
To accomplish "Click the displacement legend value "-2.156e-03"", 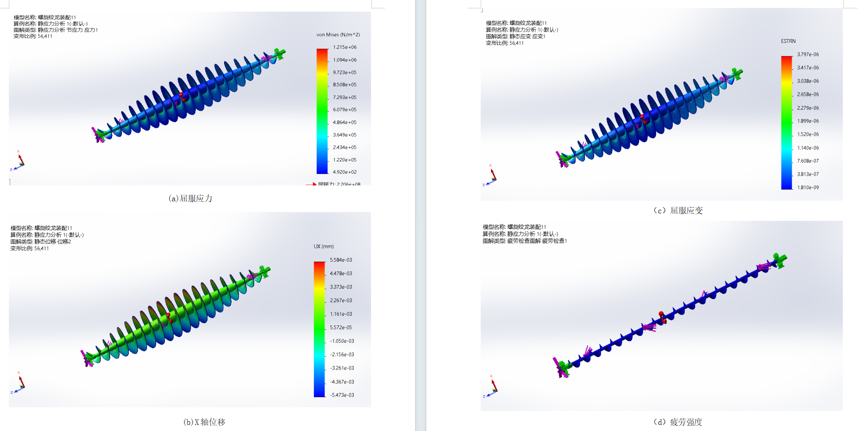I will (342, 354).
